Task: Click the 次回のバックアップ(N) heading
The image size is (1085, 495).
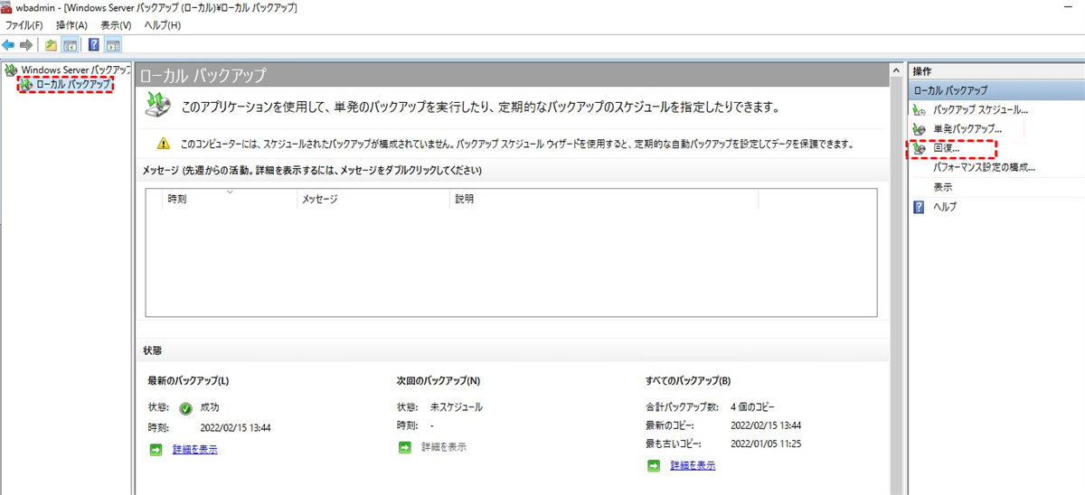Action: tap(439, 380)
